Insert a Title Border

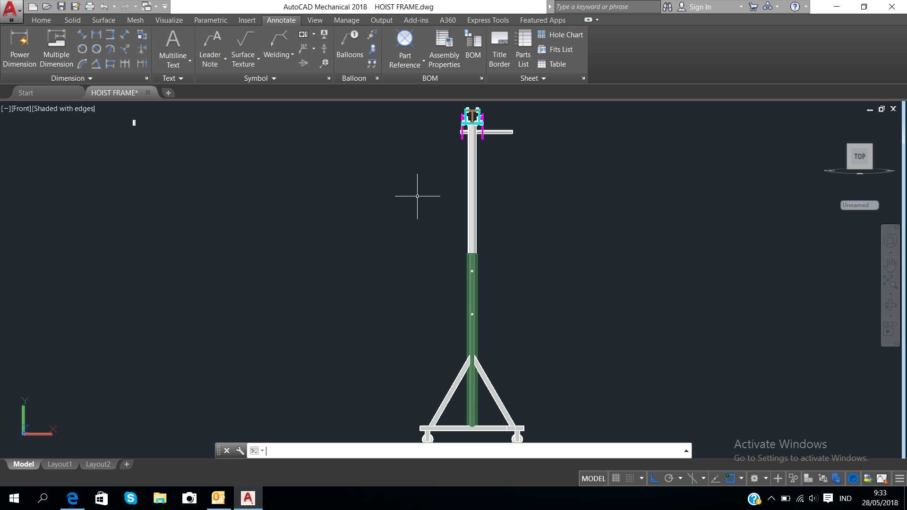pos(499,49)
